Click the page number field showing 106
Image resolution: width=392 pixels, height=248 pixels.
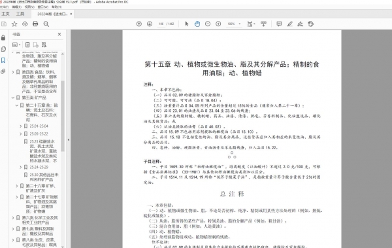pos(161,24)
